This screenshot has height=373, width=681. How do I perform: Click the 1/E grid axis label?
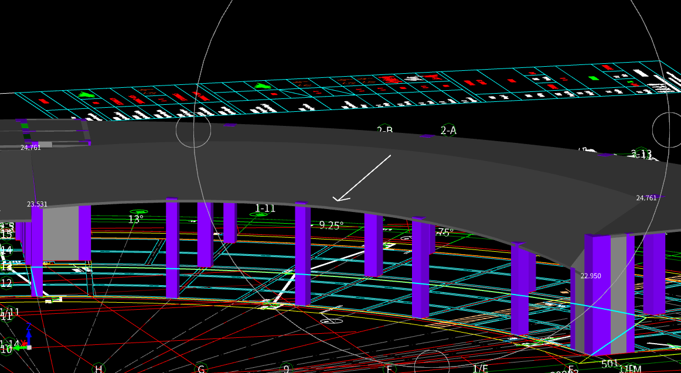pos(480,369)
